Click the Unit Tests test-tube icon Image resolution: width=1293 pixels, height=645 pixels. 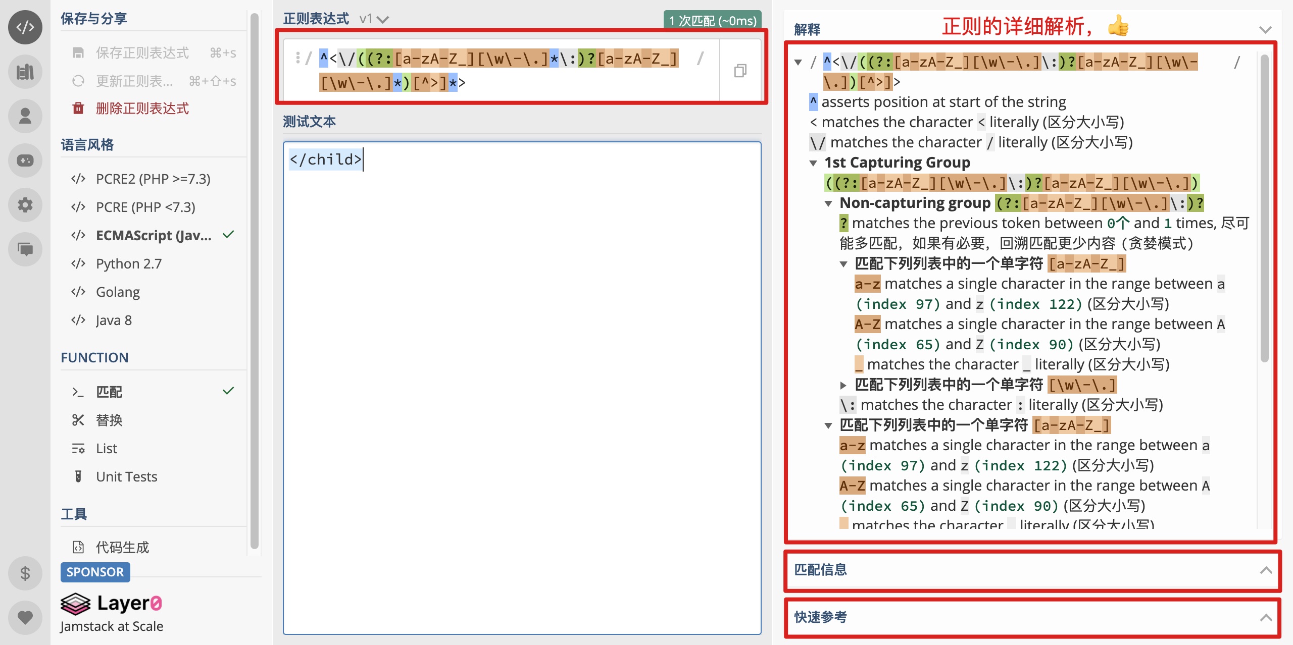coord(78,476)
